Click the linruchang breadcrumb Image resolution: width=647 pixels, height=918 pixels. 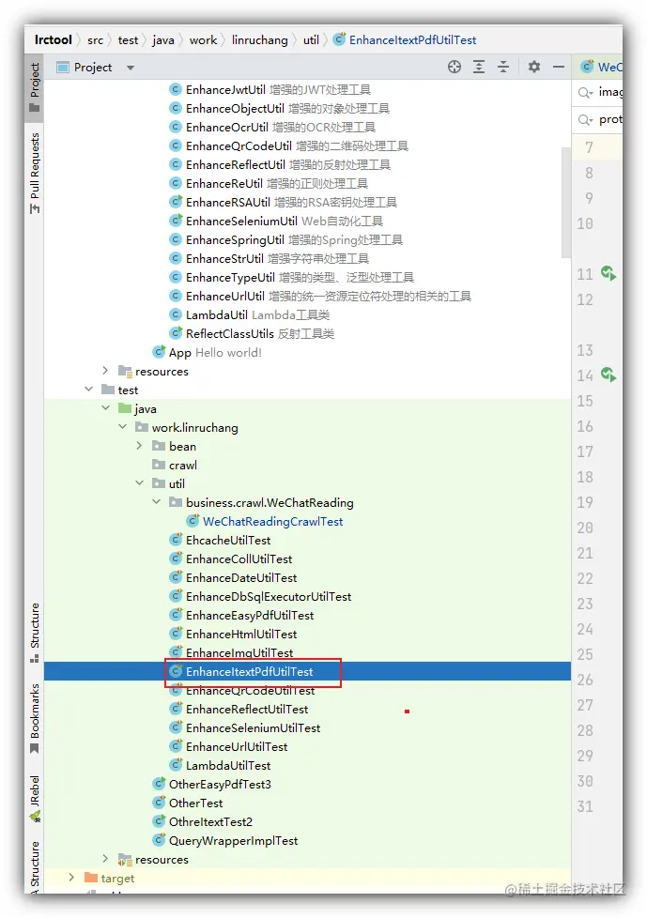click(x=260, y=39)
